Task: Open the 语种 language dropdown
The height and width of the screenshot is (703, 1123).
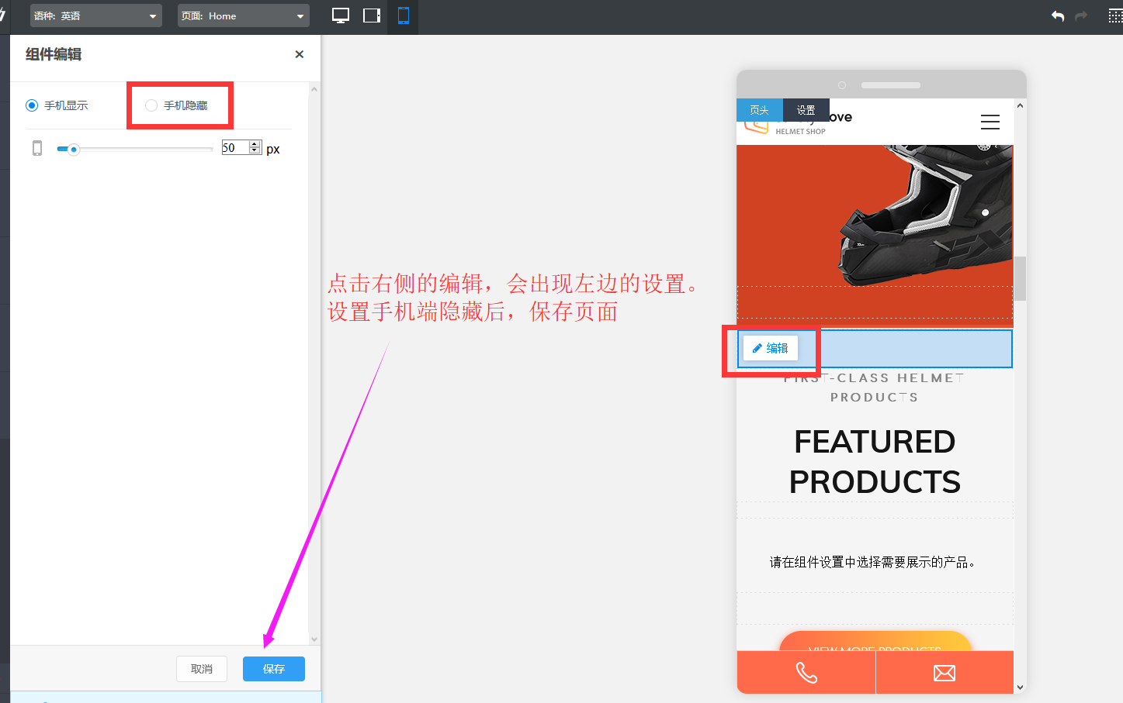Action: pos(96,16)
